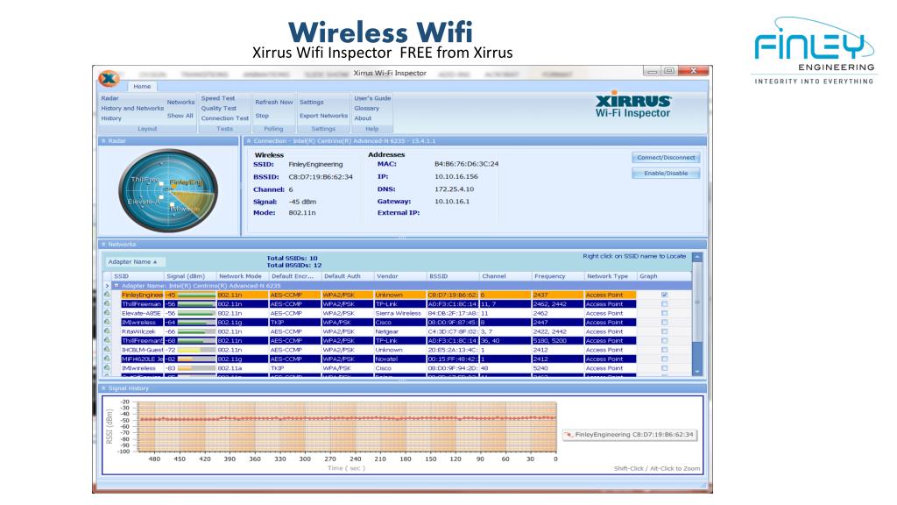The image size is (897, 505).
Task: Check Graph box for -56 ThillFreeman row
Action: coord(664,304)
